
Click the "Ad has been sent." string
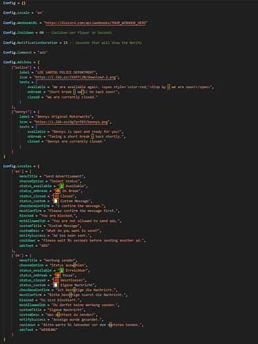72,236
